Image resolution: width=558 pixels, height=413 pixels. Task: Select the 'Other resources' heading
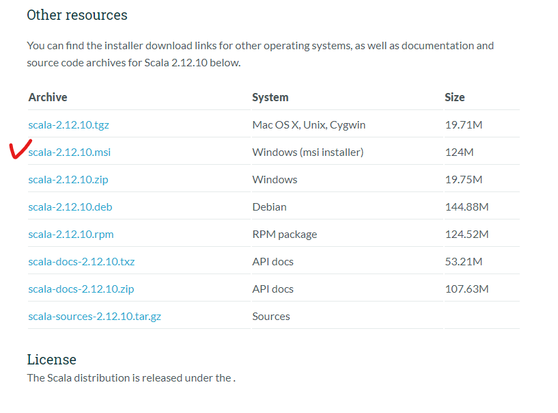77,15
